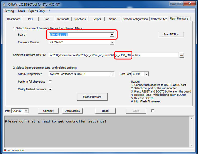
Task: Click the Connect button
Action: click(48, 111)
